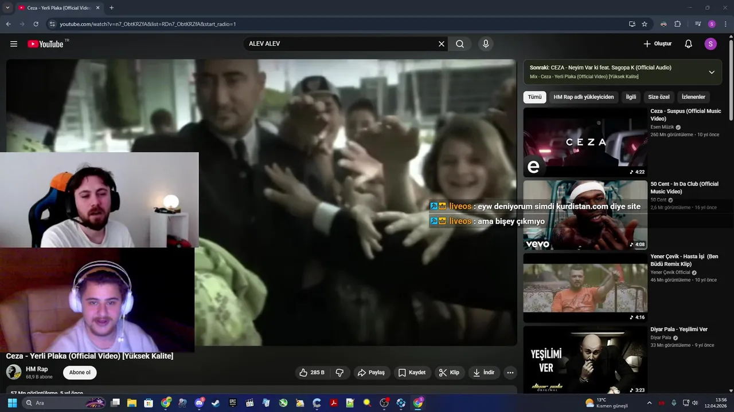The image size is (734, 412).
Task: Open a new browser tab
Action: (x=111, y=8)
